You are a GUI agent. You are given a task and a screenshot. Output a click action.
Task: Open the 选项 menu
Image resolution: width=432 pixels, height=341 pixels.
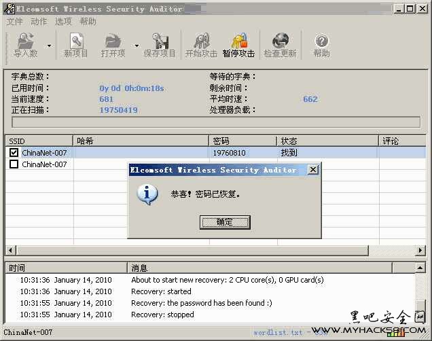point(63,22)
